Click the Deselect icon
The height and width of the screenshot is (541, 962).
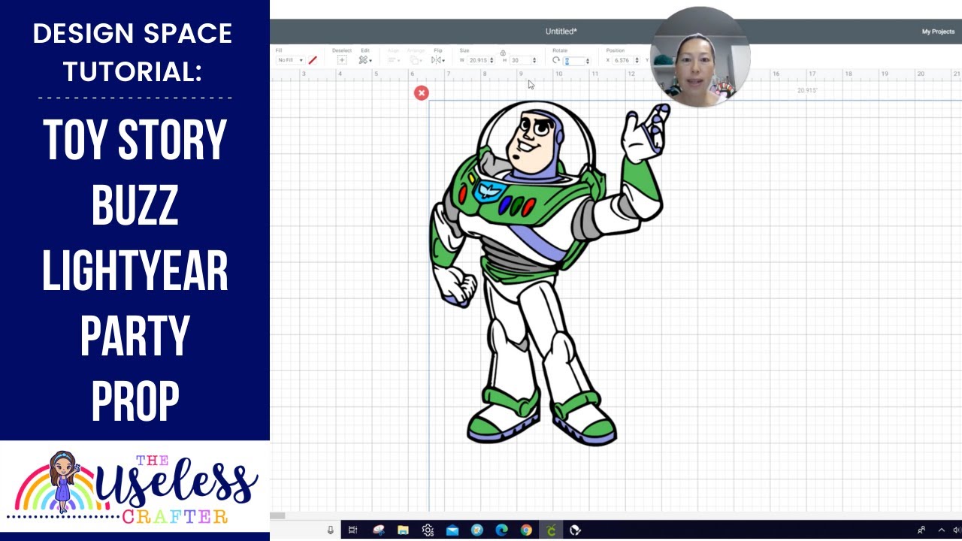click(x=342, y=60)
